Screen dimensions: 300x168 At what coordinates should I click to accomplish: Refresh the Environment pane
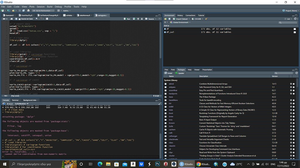point(295,19)
